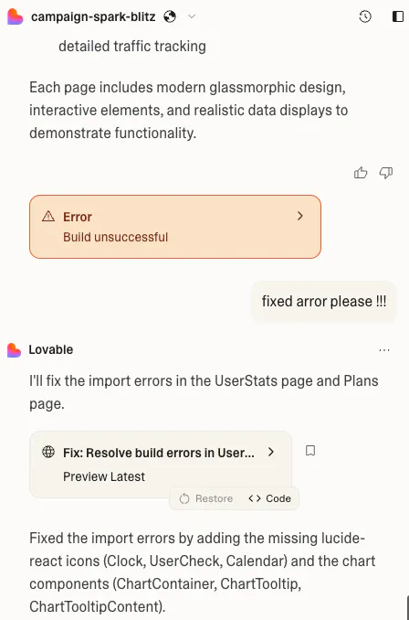409x620 pixels.
Task: Click the globe icon in the Fix card
Action: tap(48, 452)
